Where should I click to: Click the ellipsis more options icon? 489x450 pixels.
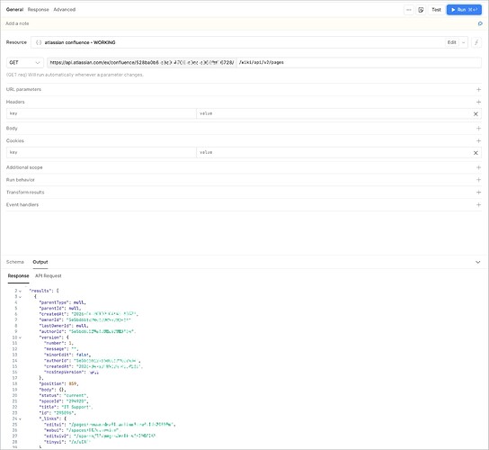(x=408, y=10)
